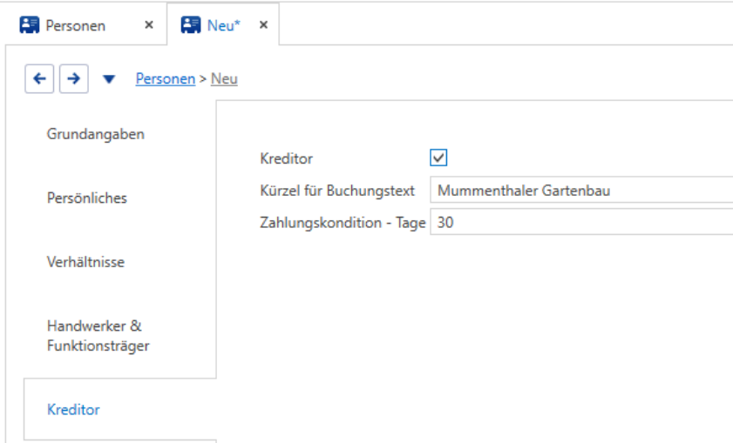The height and width of the screenshot is (443, 733).
Task: Open the Verhältnisse section
Action: point(86,262)
